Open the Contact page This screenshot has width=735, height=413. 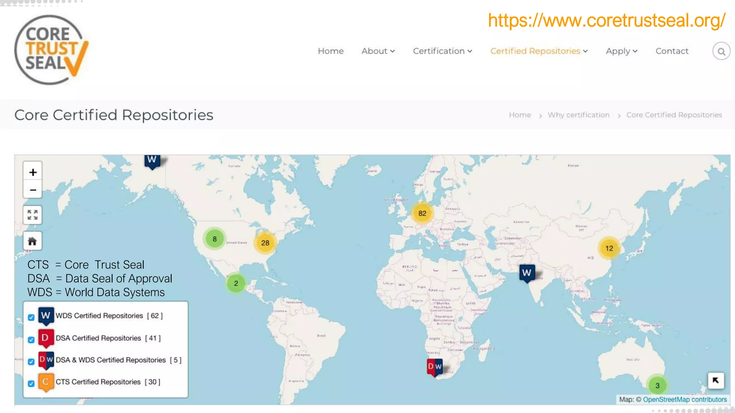click(x=672, y=51)
